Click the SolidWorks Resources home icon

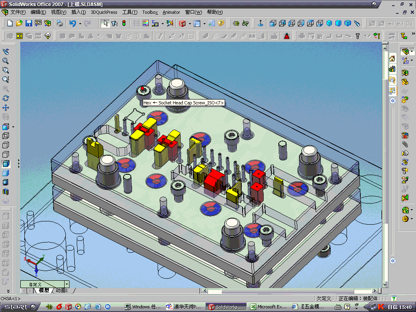[392, 58]
